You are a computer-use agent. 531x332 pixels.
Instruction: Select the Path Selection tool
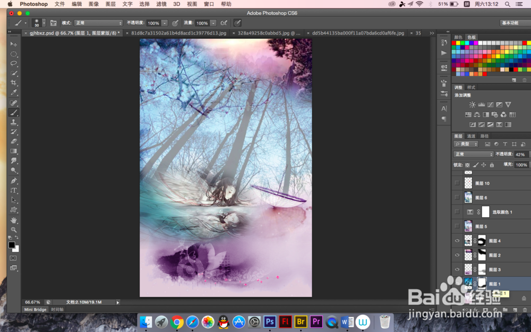pyautogui.click(x=14, y=200)
